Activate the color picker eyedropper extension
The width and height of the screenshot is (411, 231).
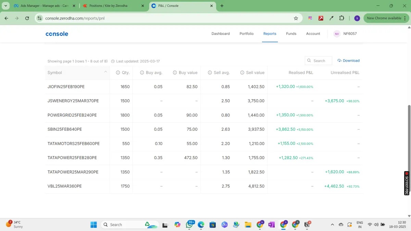coord(331,18)
